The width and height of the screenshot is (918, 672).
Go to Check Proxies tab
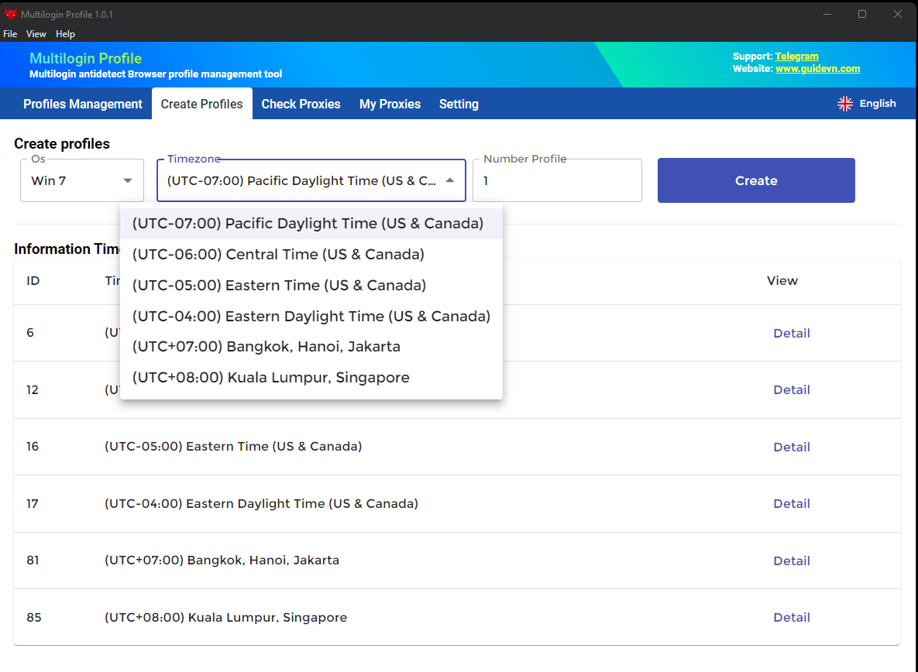click(x=301, y=104)
